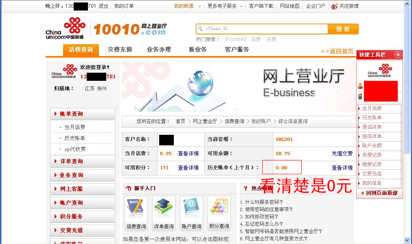Open sp代收费 in left sidebar

click(75, 149)
